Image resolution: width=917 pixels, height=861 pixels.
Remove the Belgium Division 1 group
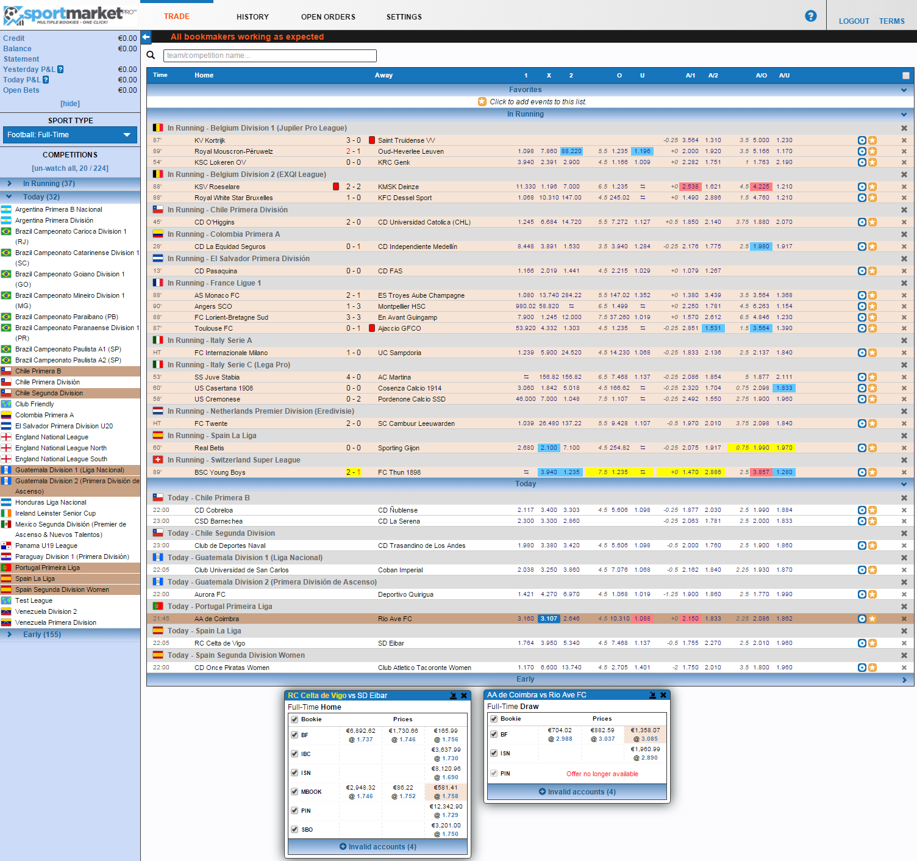pos(904,128)
